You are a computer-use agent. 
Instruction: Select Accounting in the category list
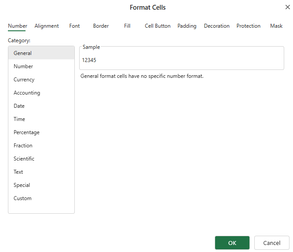click(27, 93)
